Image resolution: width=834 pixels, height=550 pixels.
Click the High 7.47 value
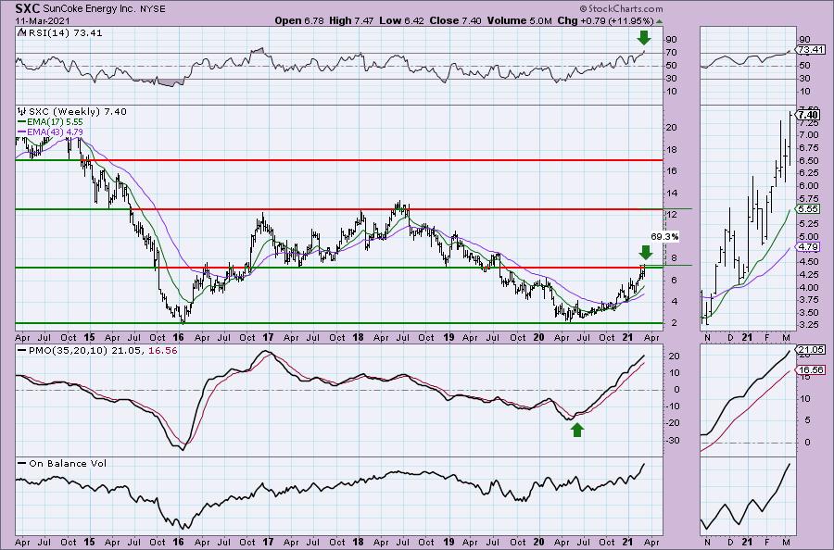point(353,20)
